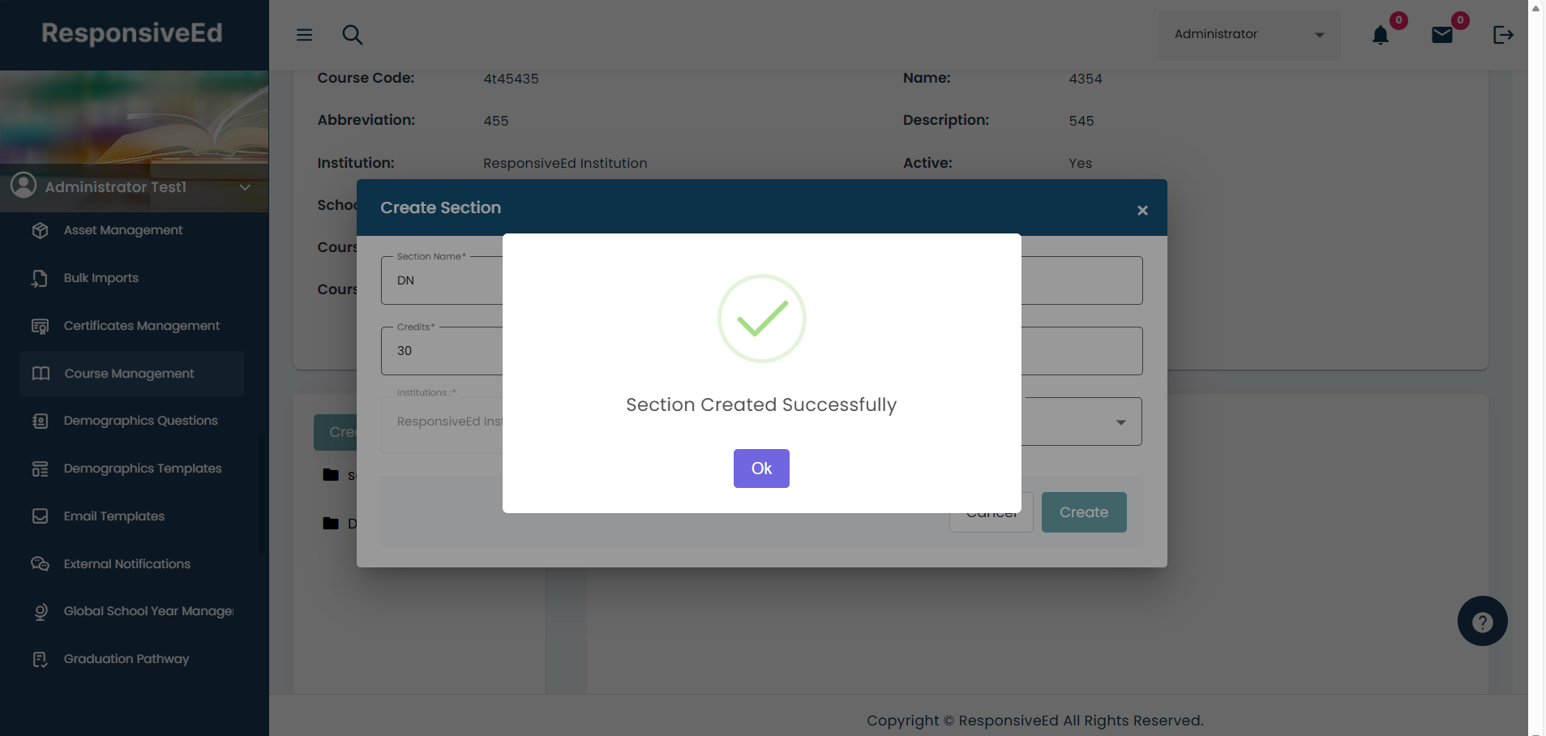Expand the Administrator Test1 user menu
1546x736 pixels.
[245, 187]
